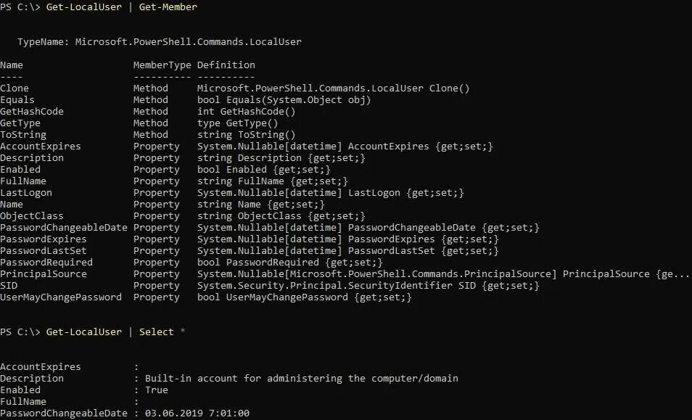Click the ObjectClass property name
Viewport: 692px width, 420px height.
point(32,216)
